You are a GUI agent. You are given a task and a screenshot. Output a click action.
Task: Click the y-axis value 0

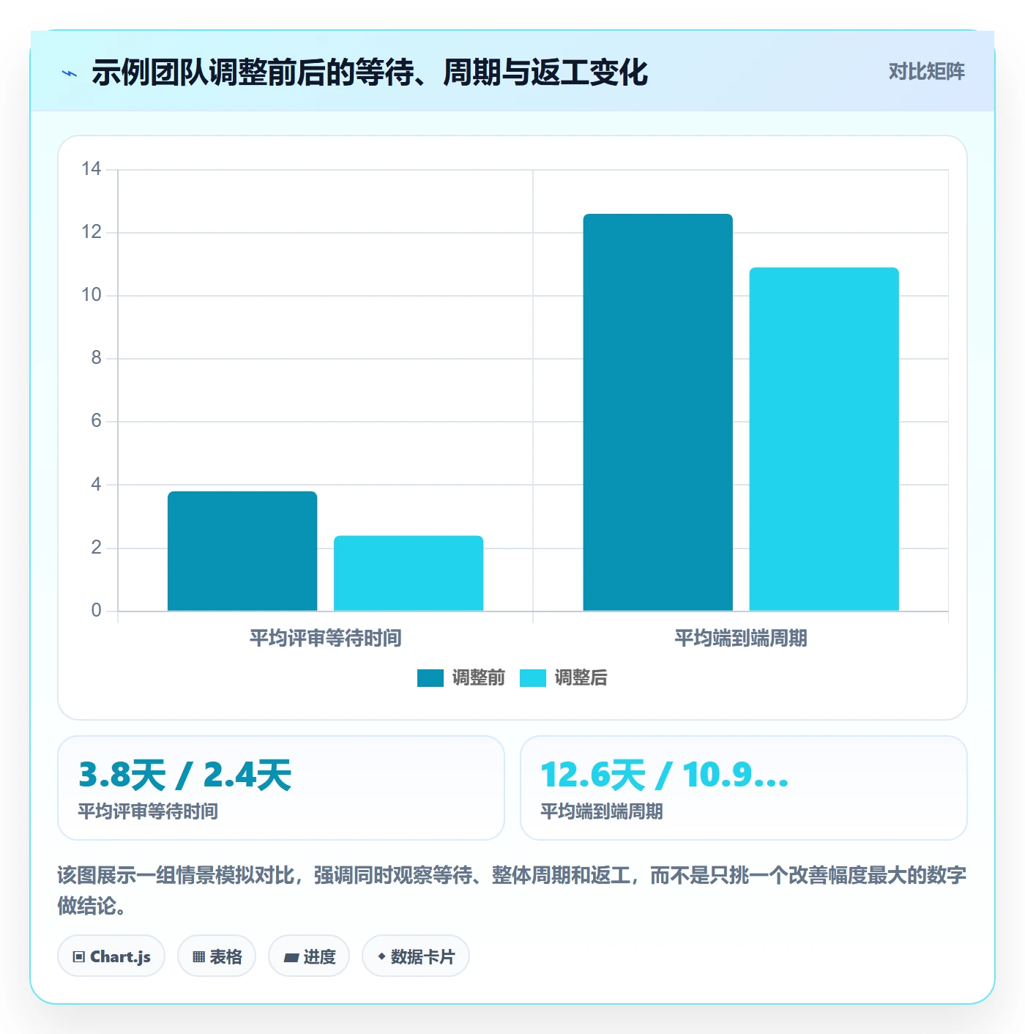pyautogui.click(x=96, y=611)
